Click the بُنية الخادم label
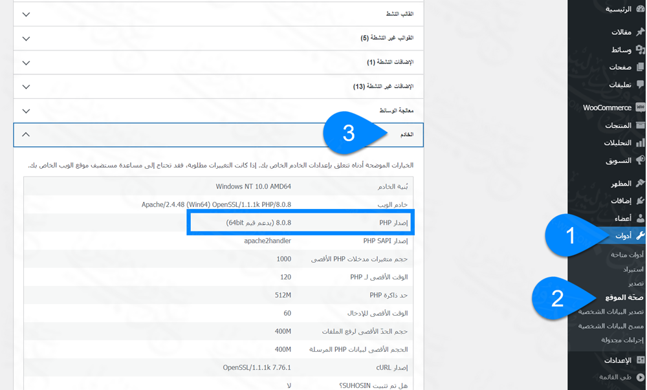This screenshot has height=390, width=647. pyautogui.click(x=393, y=186)
